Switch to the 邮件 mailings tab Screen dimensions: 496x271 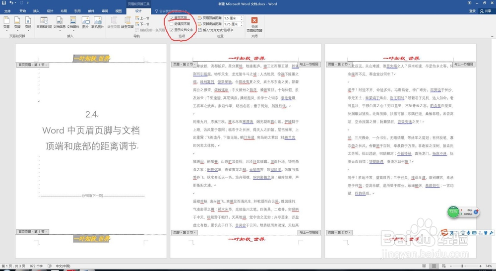click(91, 11)
